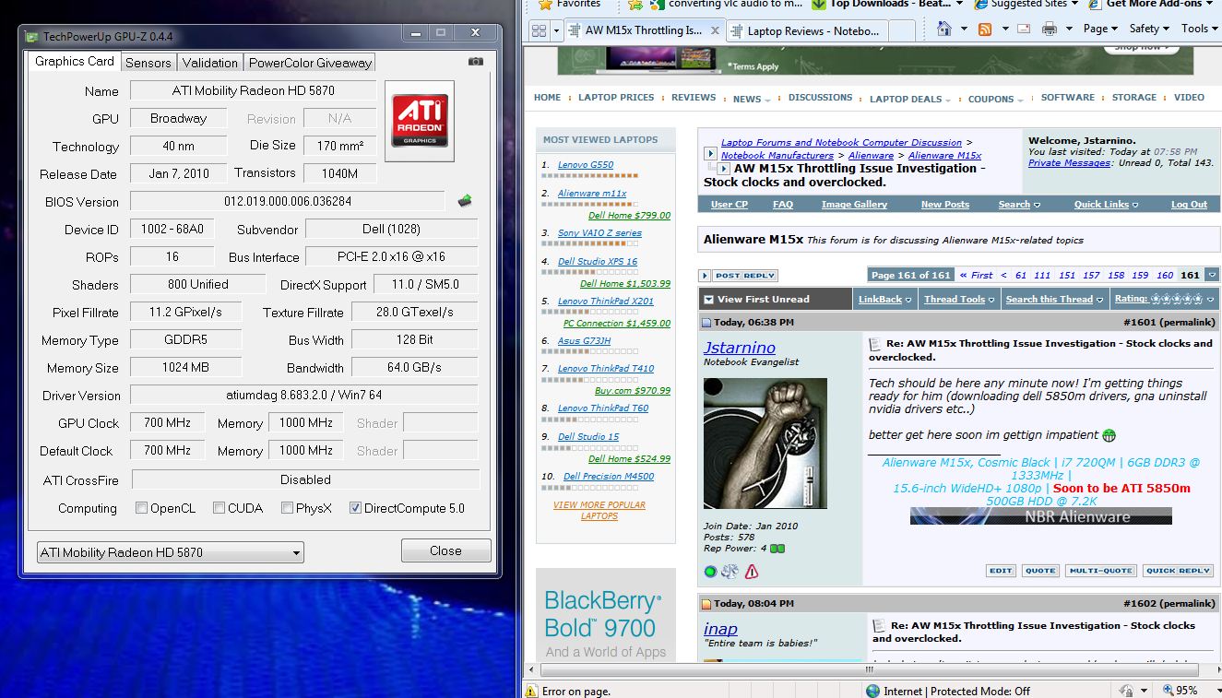Expand the Quick Tabs dropdown arrow
The width and height of the screenshot is (1222, 698).
pos(556,30)
